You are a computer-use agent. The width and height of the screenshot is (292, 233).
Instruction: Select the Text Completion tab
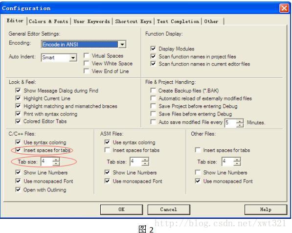178,22
